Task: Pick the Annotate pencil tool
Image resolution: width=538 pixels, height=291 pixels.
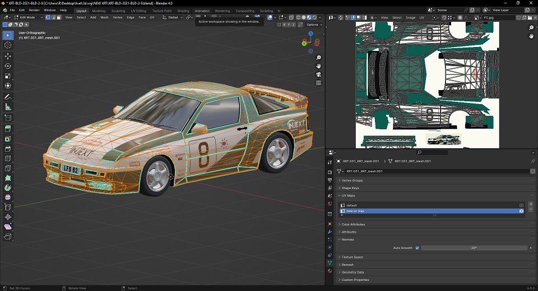Action: (x=8, y=96)
